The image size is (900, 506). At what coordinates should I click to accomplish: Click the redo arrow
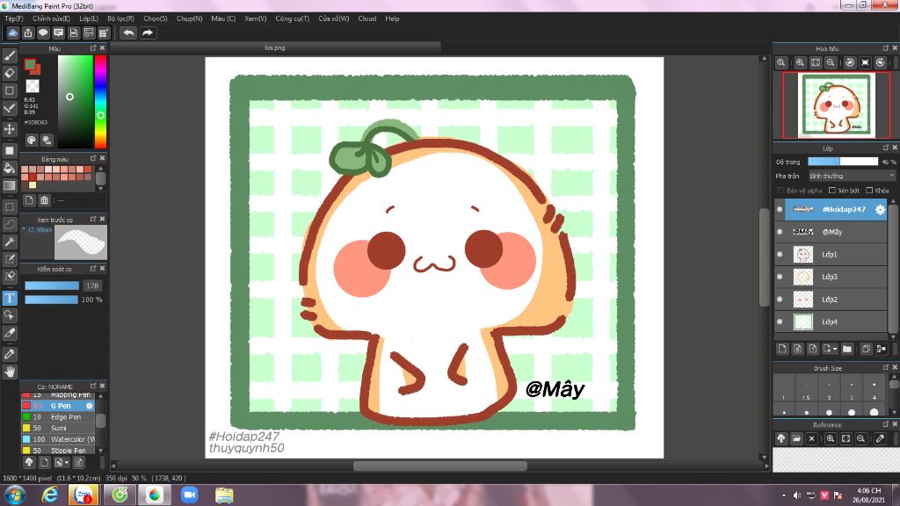[148, 33]
